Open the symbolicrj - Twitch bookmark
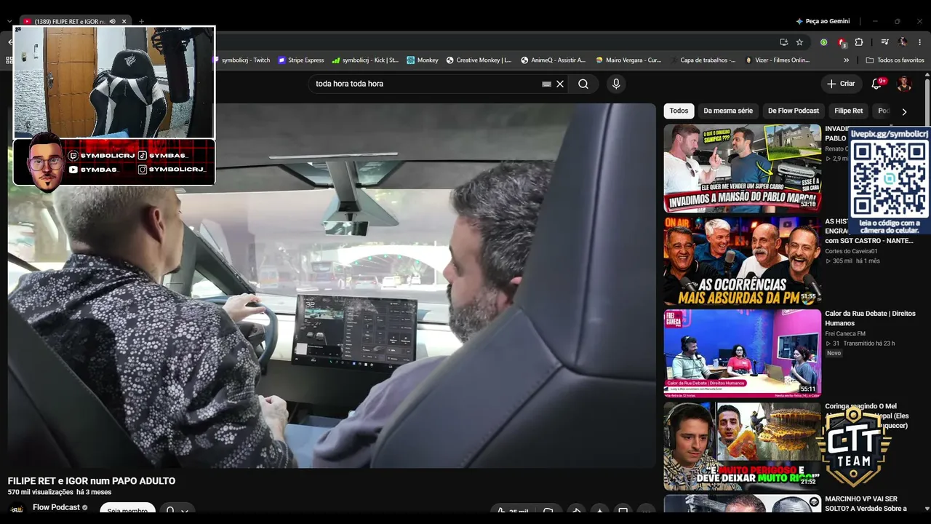Image resolution: width=931 pixels, height=524 pixels. tap(241, 60)
